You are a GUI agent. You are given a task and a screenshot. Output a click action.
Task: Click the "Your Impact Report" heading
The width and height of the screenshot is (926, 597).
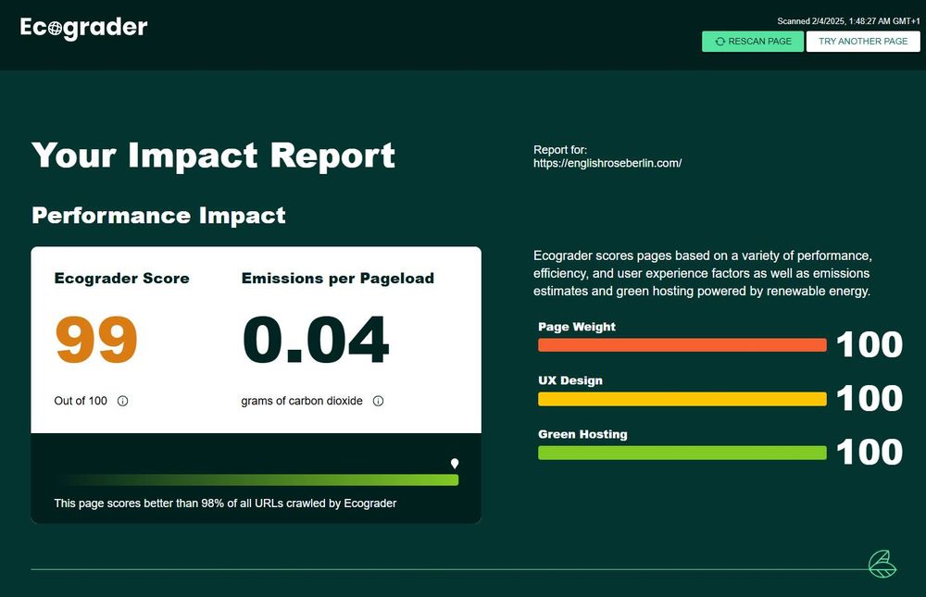(x=212, y=155)
